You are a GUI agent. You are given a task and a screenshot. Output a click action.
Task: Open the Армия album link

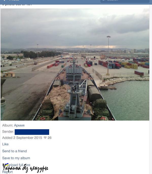click(x=19, y=125)
